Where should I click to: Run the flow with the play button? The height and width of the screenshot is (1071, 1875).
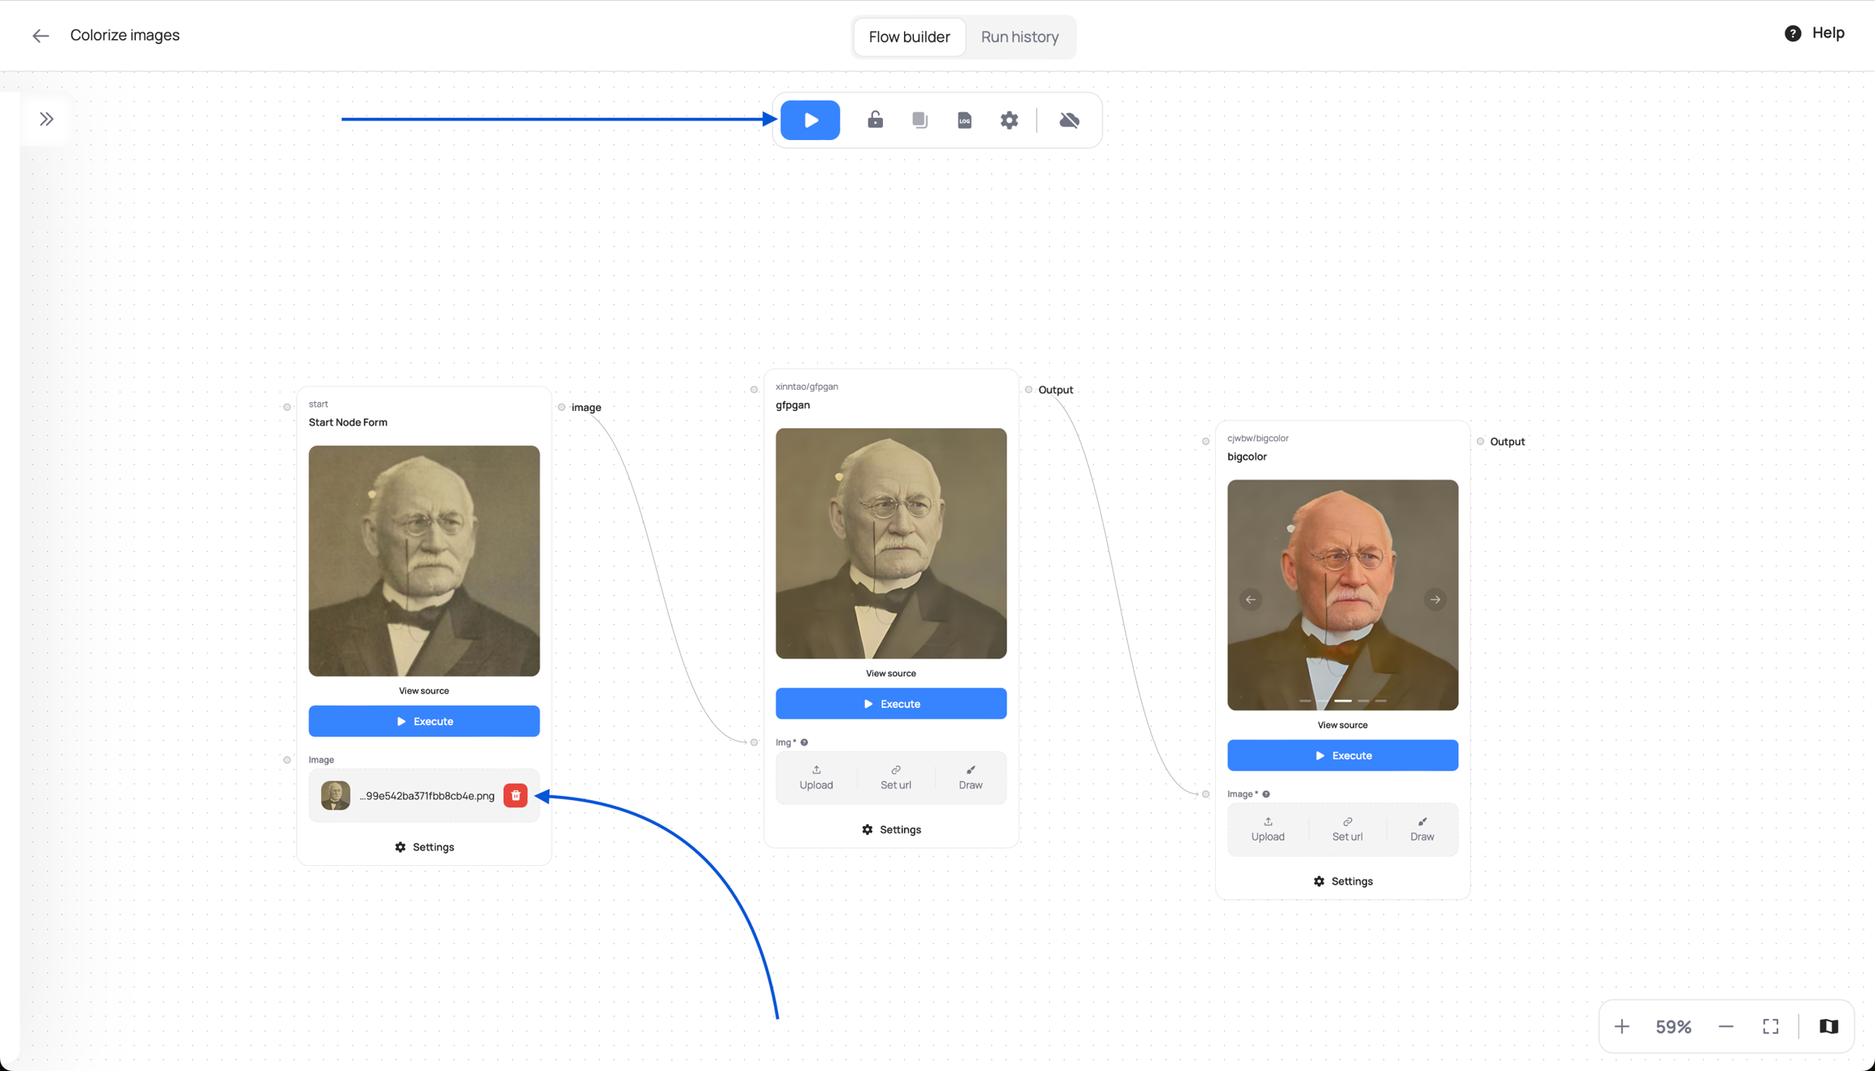pos(810,120)
